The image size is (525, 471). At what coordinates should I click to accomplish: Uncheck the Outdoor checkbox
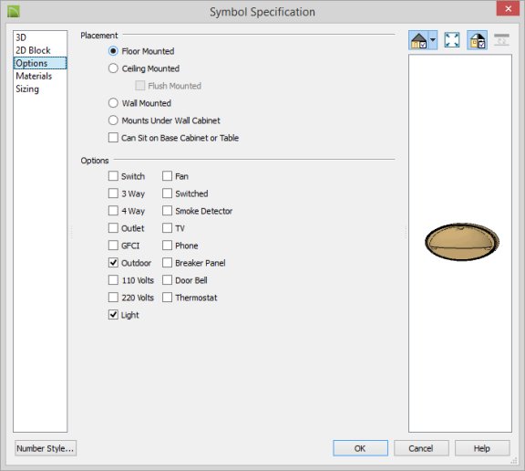click(113, 263)
